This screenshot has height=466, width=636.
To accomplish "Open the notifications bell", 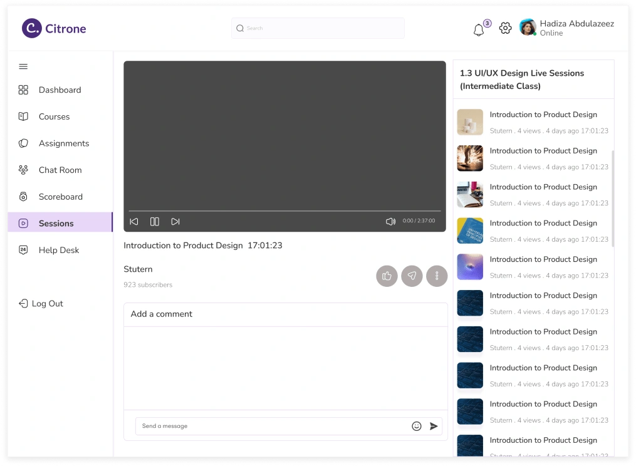I will 479,29.
